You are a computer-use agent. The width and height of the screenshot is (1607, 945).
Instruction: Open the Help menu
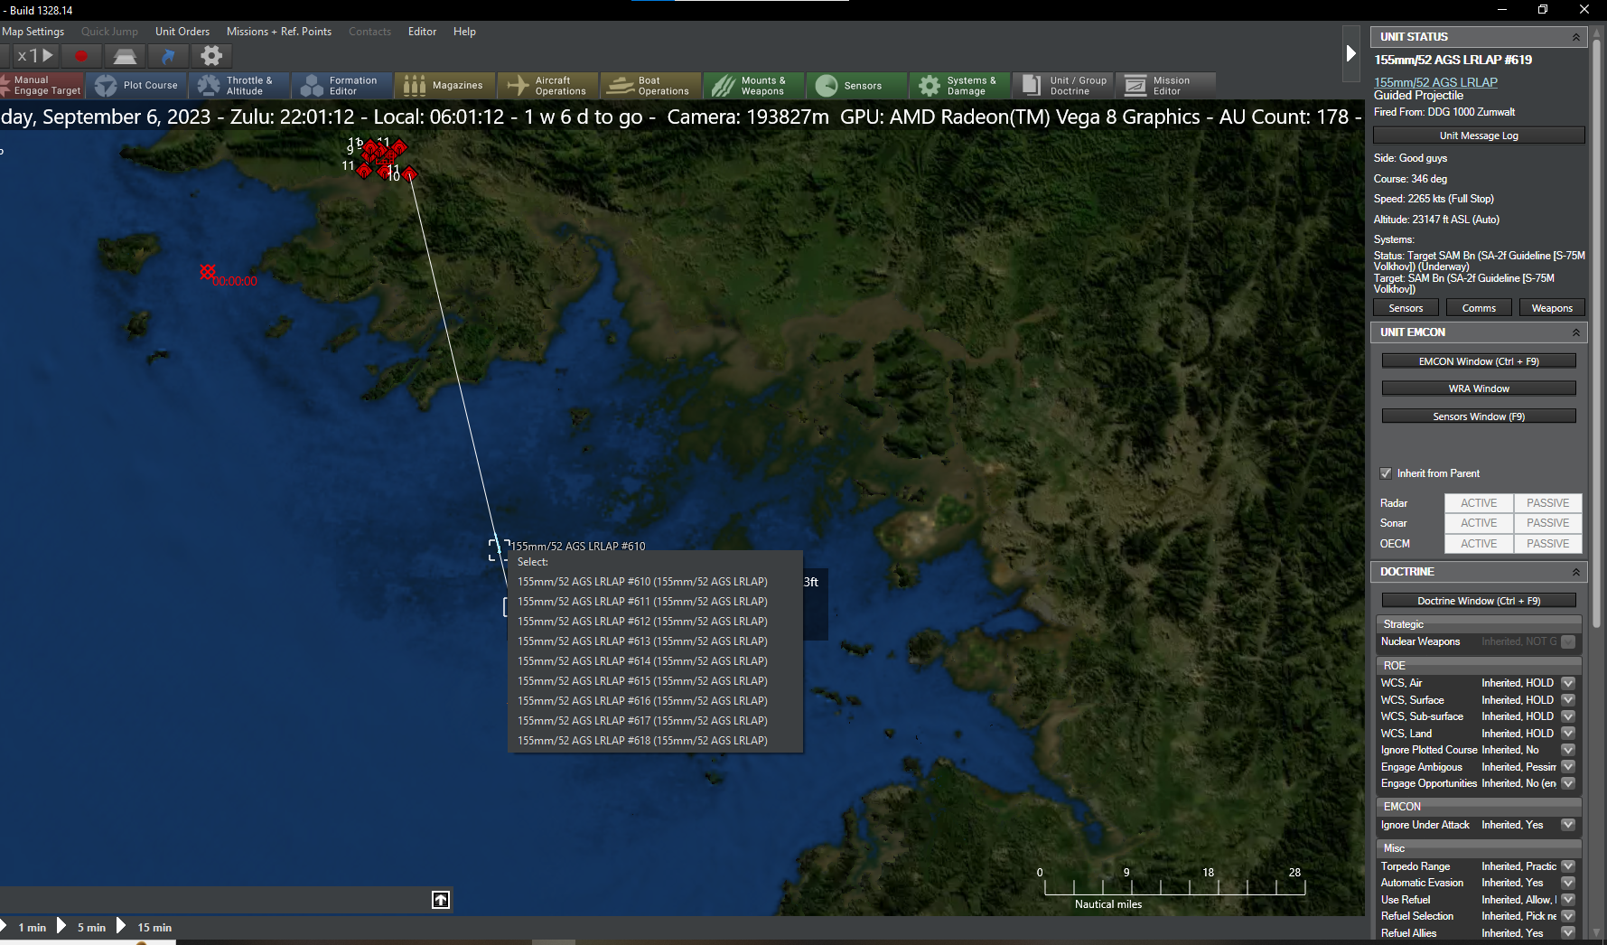[x=464, y=32]
